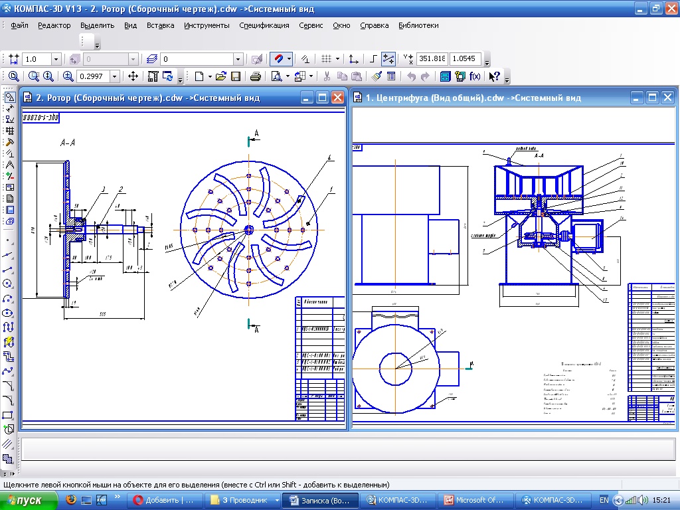This screenshot has height=510, width=680.
Task: Click the EN language indicator in tray
Action: coord(604,501)
